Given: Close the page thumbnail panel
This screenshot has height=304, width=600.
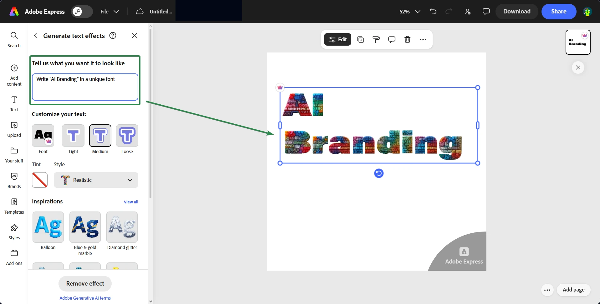Looking at the screenshot, I should pyautogui.click(x=578, y=67).
